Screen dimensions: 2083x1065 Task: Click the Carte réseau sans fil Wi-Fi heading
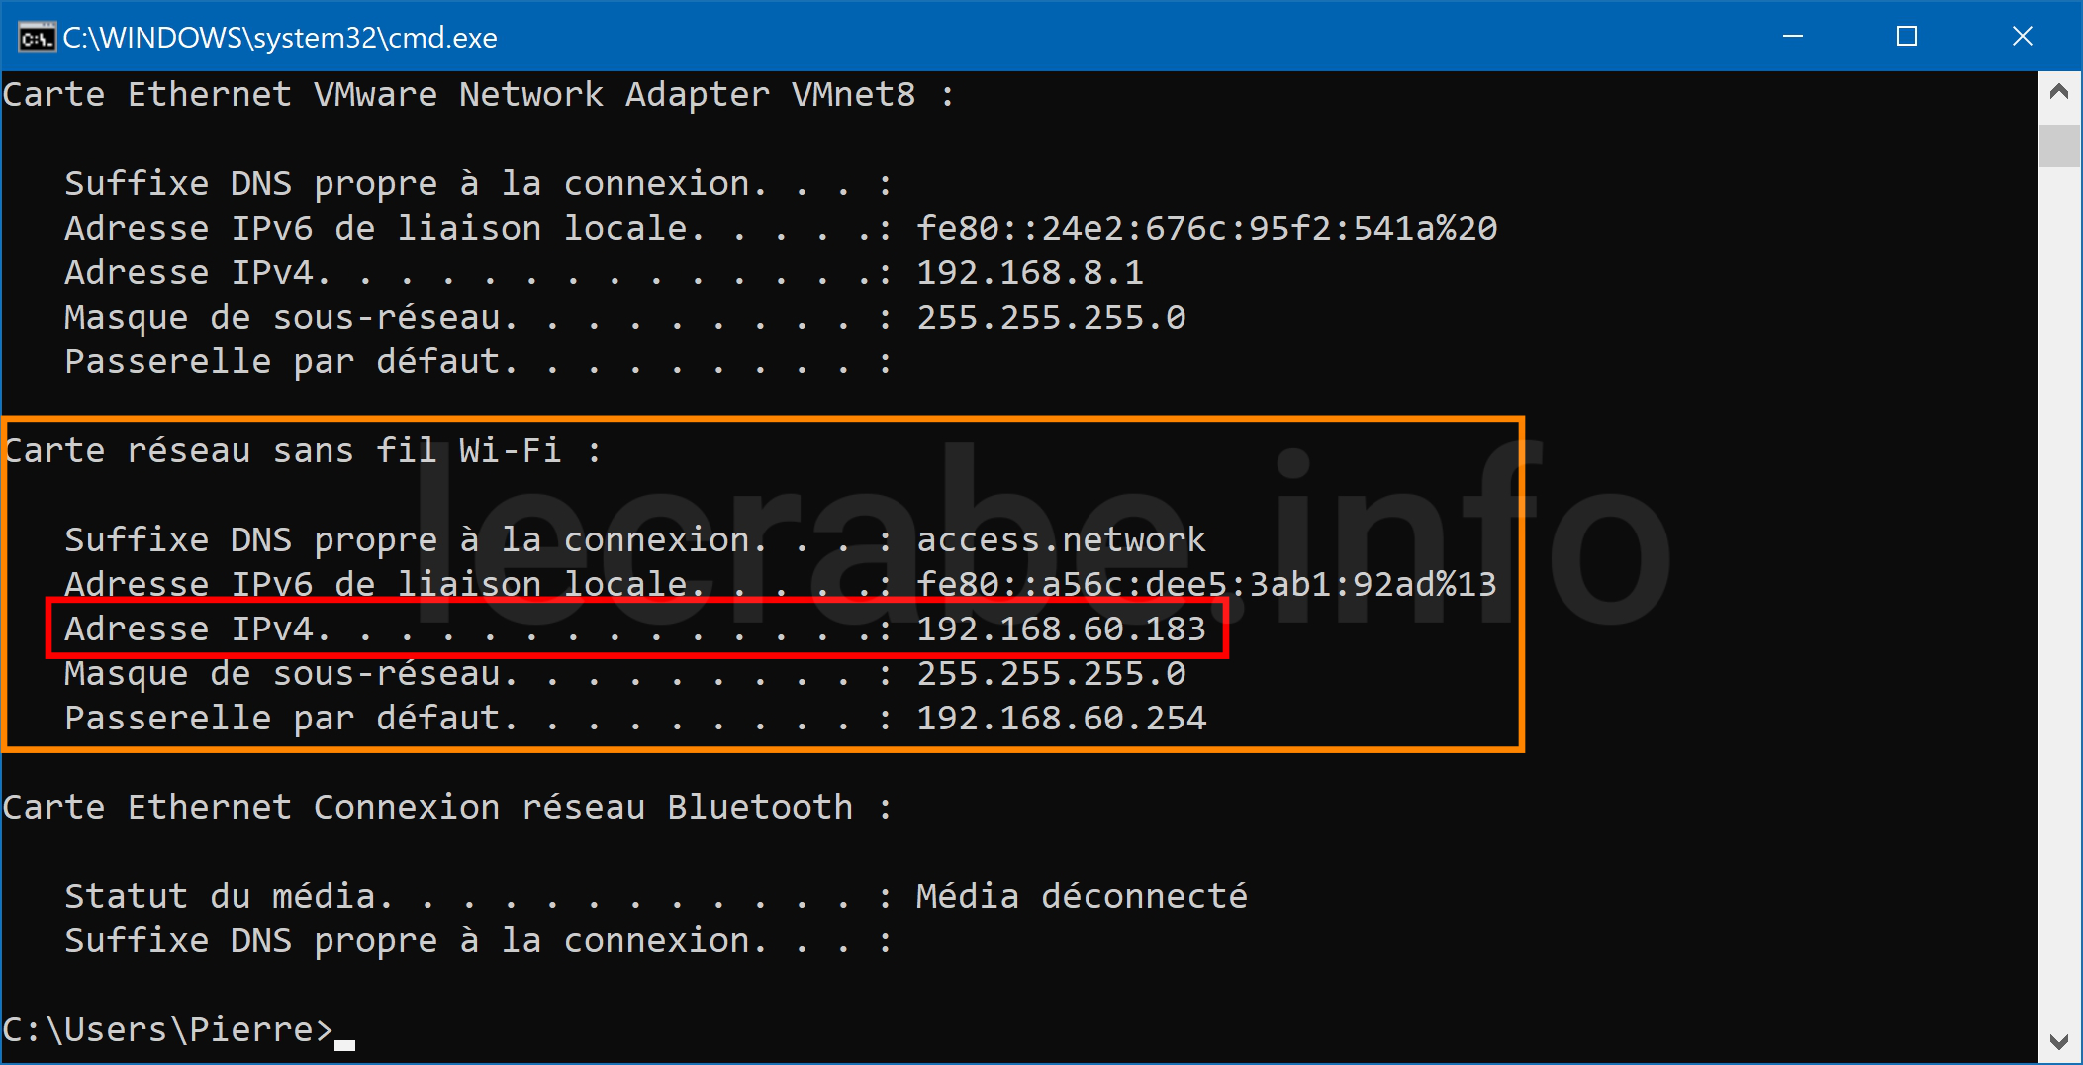[x=302, y=450]
